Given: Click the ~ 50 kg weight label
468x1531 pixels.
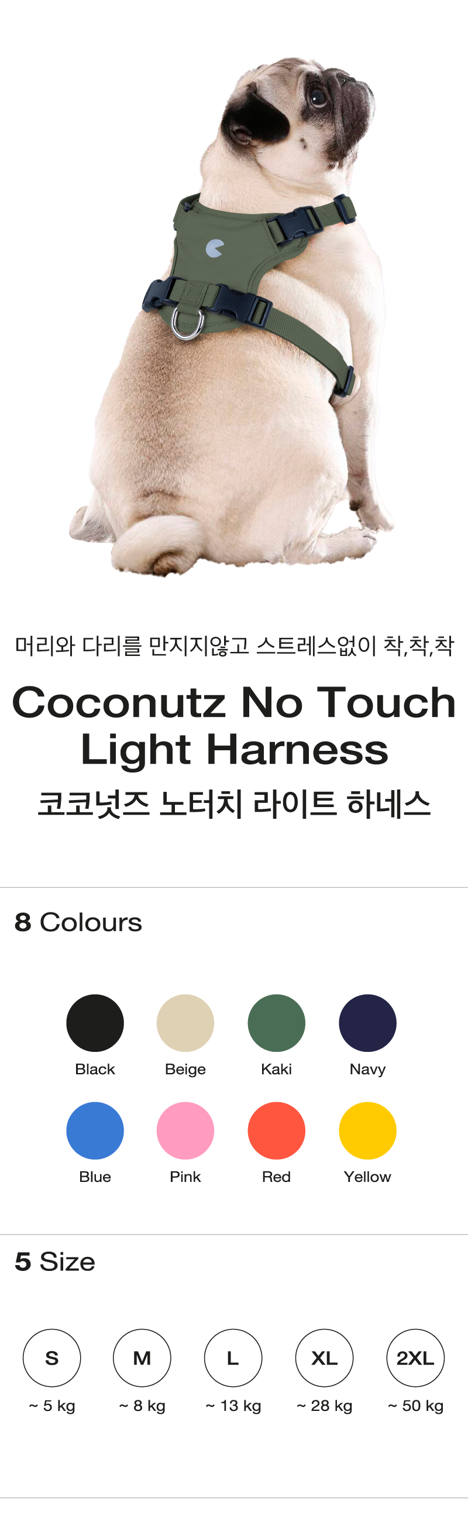Looking at the screenshot, I should 416,1406.
